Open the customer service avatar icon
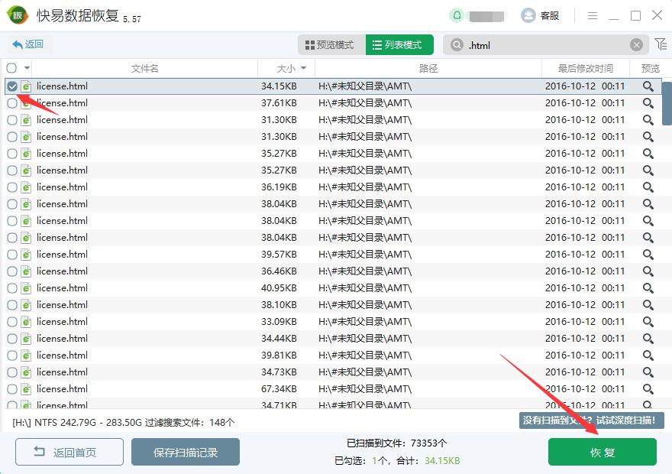This screenshot has width=672, height=474. point(528,15)
